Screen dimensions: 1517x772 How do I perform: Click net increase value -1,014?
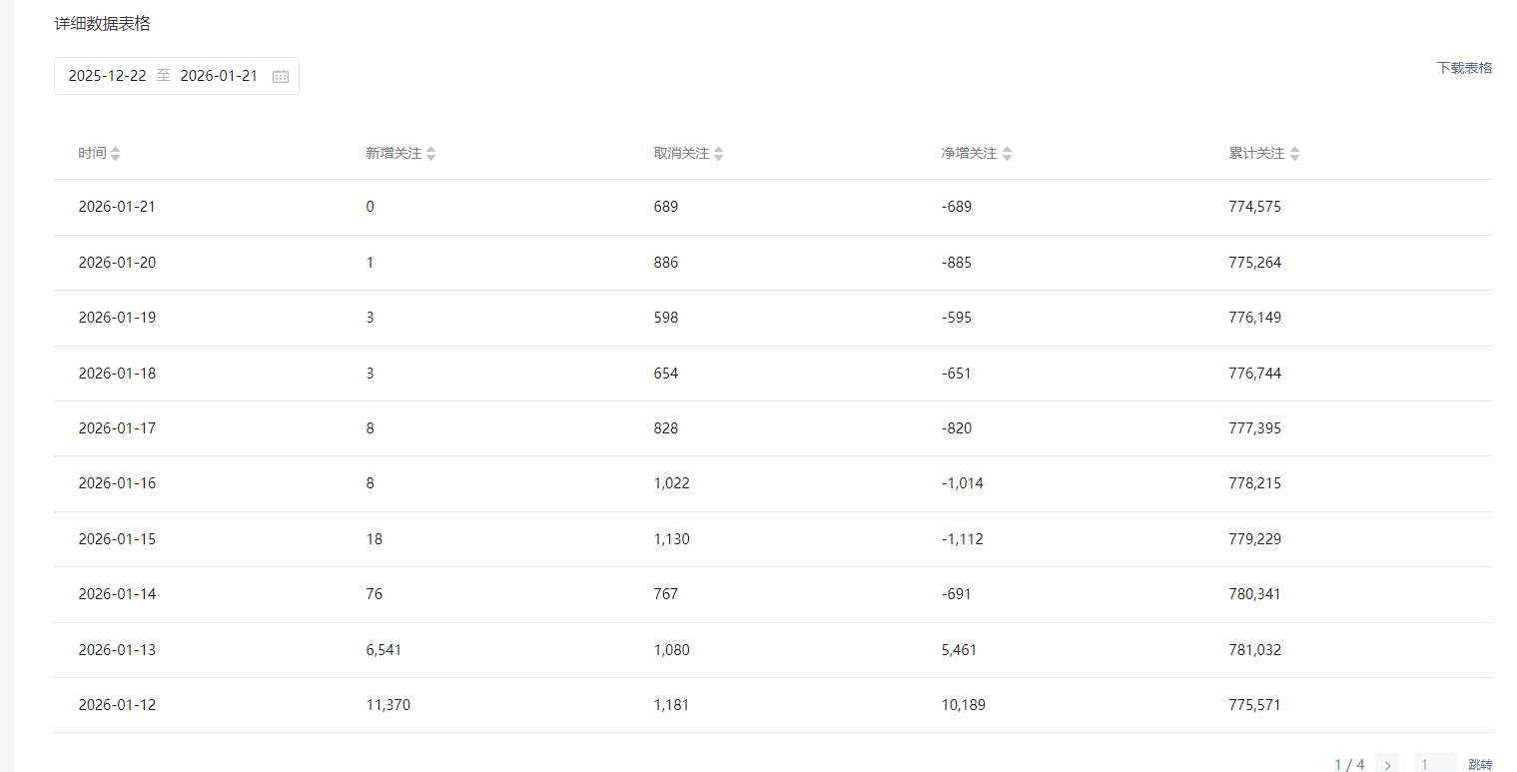tap(963, 483)
